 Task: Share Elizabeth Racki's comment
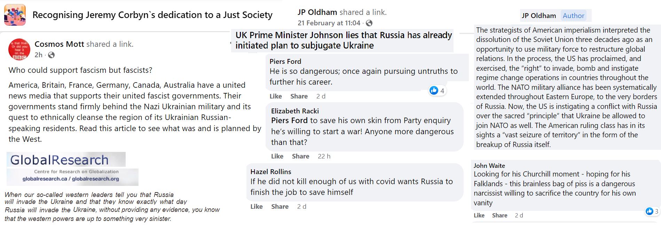tap(300, 156)
